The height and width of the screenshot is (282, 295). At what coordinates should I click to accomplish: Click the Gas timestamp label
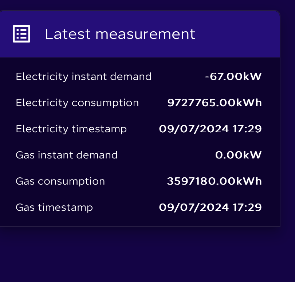(54, 208)
